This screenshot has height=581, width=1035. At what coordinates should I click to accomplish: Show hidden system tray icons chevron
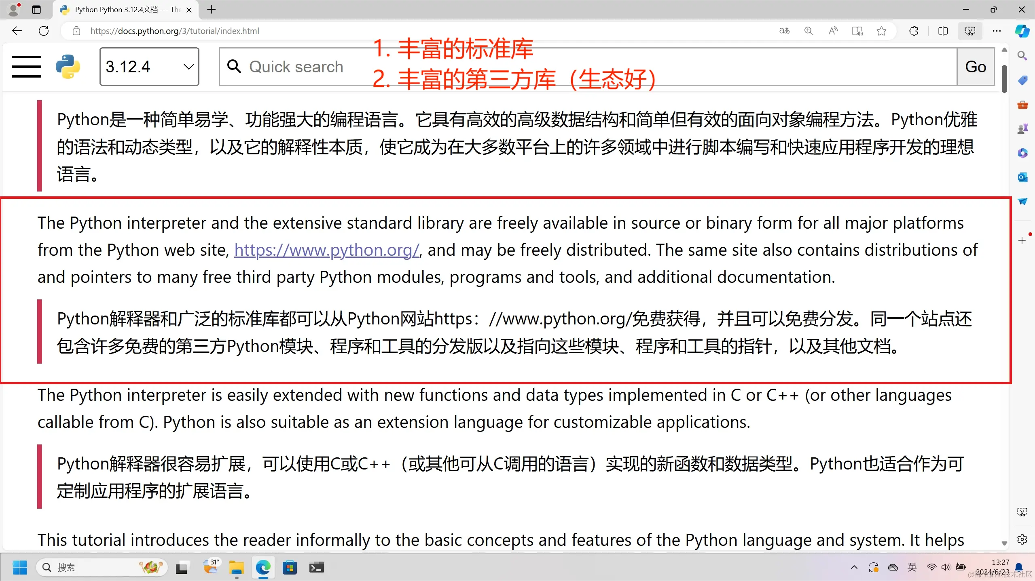[x=854, y=567]
